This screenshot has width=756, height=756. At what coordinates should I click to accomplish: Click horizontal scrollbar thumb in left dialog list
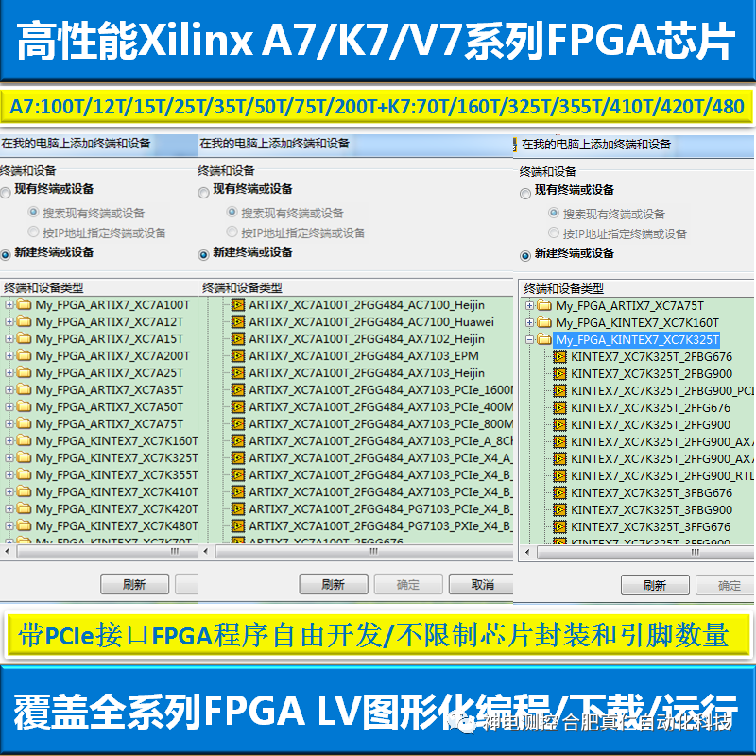108,551
